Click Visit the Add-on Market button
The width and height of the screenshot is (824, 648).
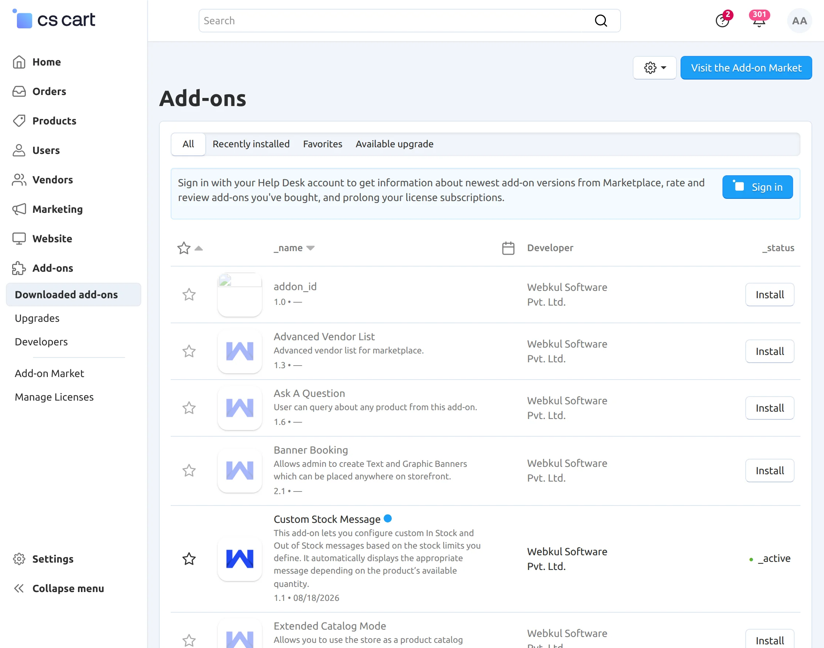click(x=746, y=68)
